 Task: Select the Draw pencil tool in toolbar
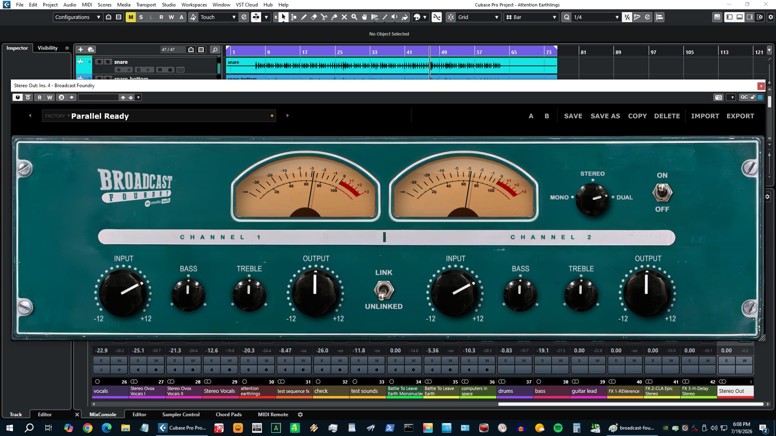click(304, 17)
